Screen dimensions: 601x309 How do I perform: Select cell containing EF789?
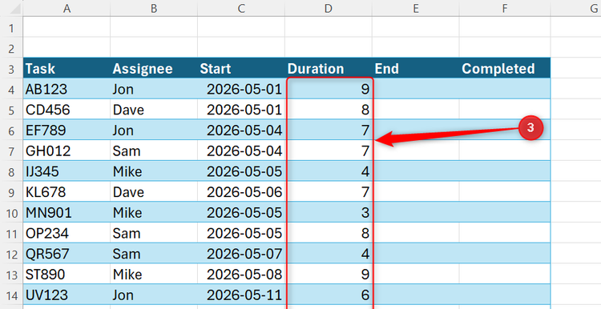pos(67,130)
